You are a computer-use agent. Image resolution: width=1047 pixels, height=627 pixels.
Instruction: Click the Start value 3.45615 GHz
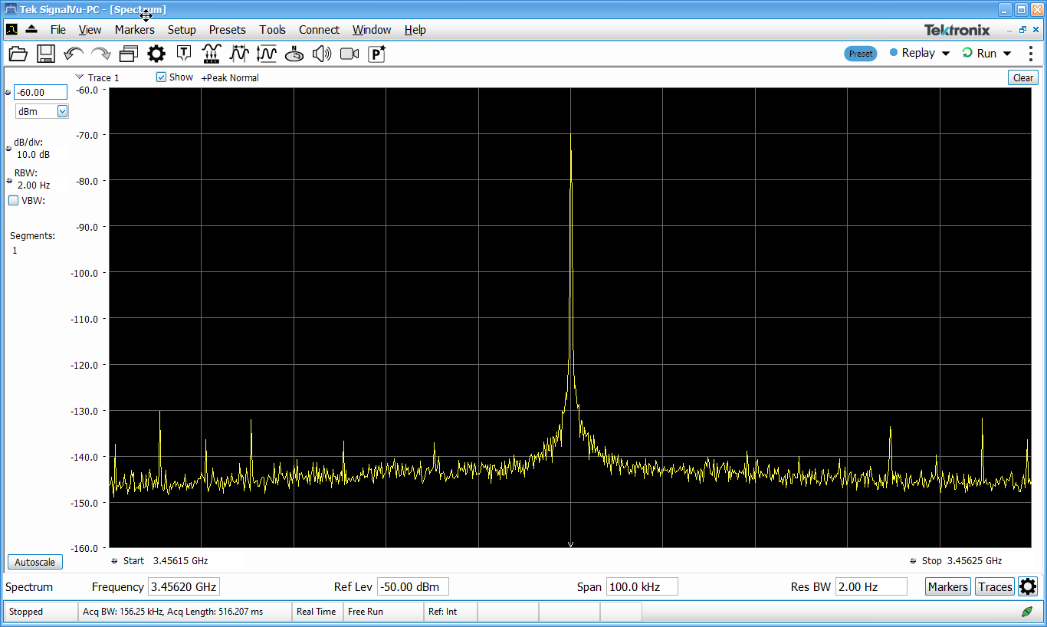180,561
